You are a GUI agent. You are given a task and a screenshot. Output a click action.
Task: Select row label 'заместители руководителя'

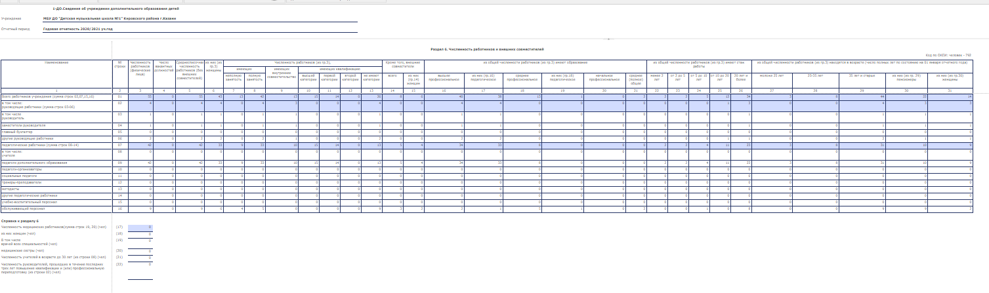click(x=56, y=125)
